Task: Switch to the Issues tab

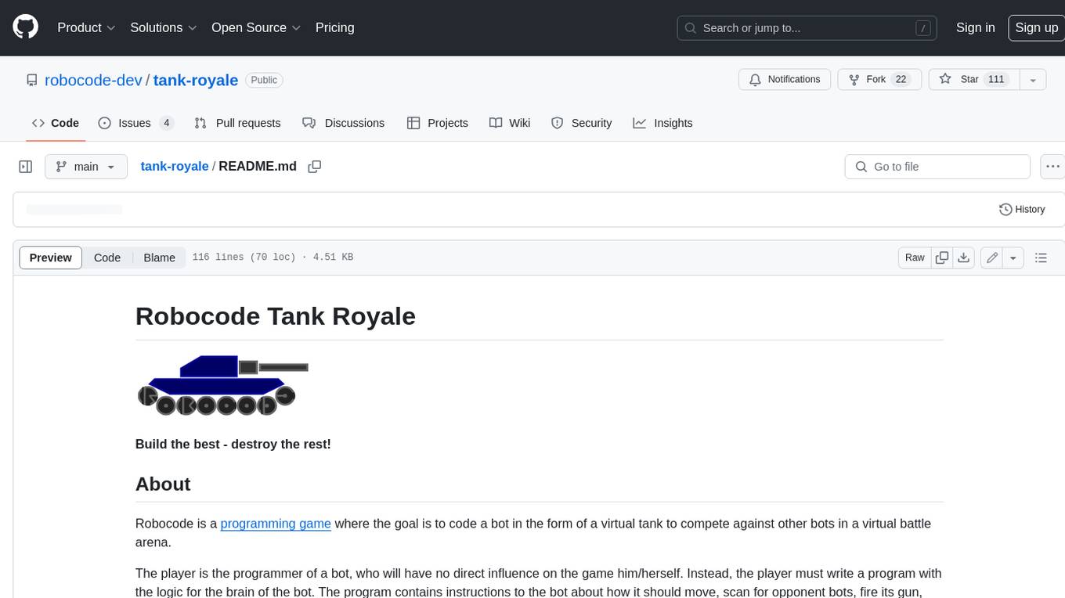Action: [135, 123]
